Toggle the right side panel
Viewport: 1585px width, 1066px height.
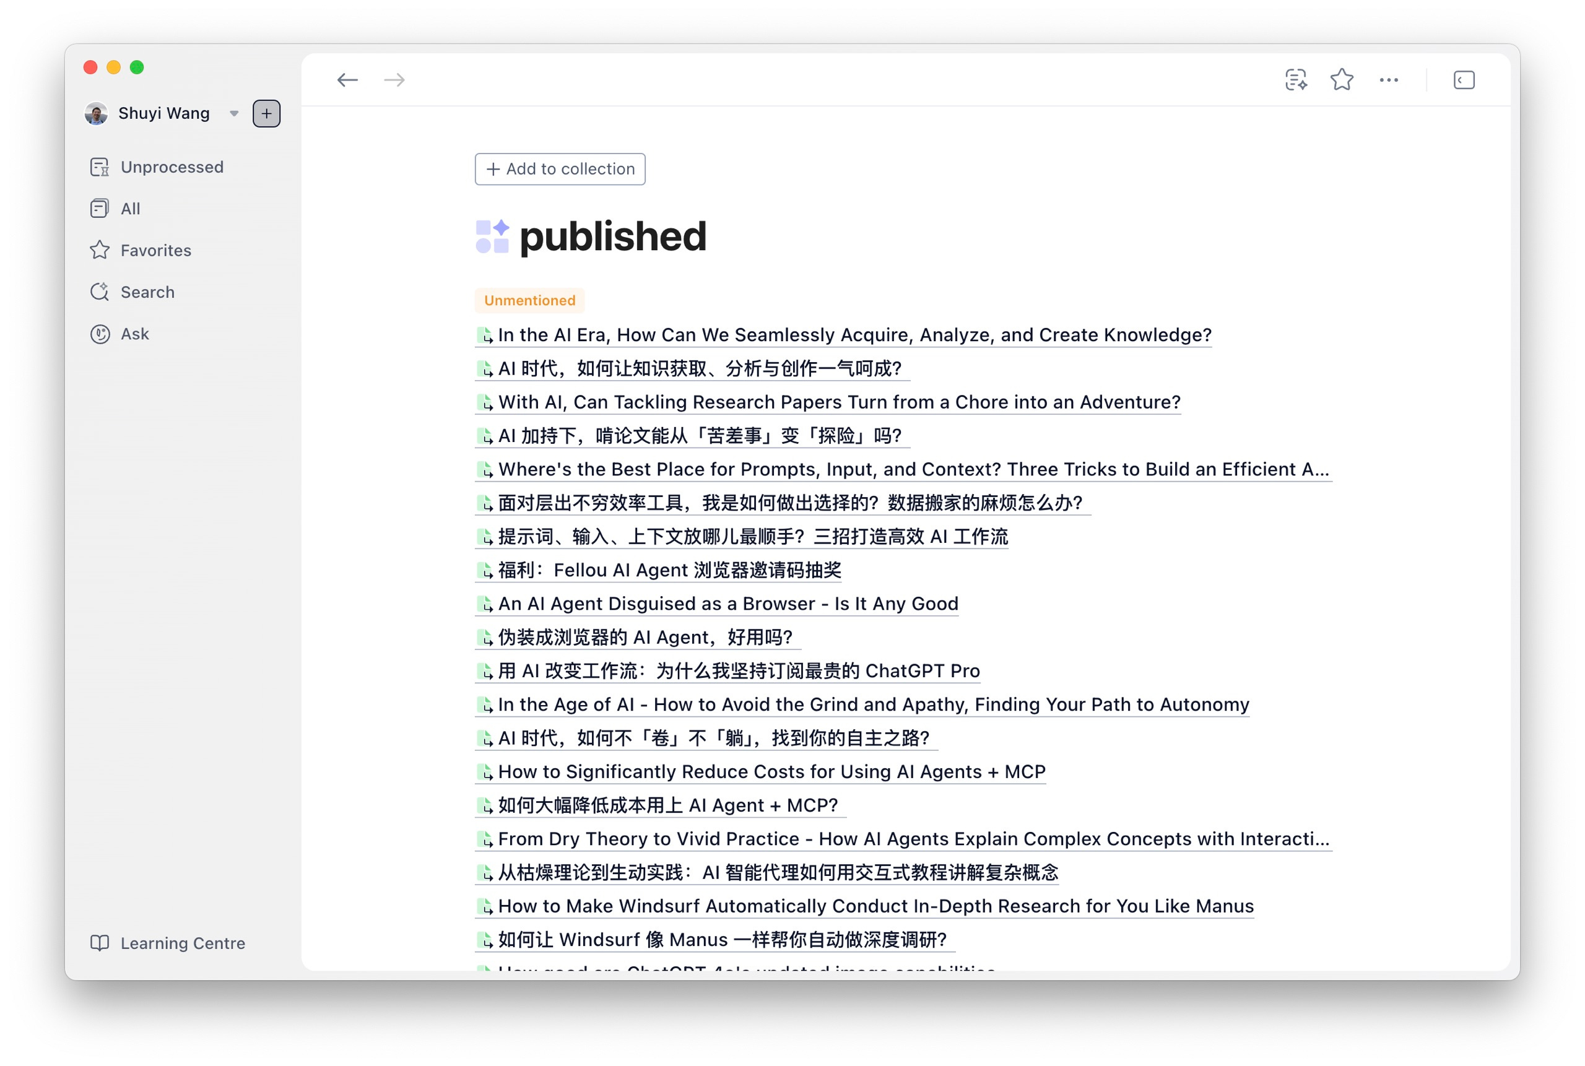(1463, 80)
